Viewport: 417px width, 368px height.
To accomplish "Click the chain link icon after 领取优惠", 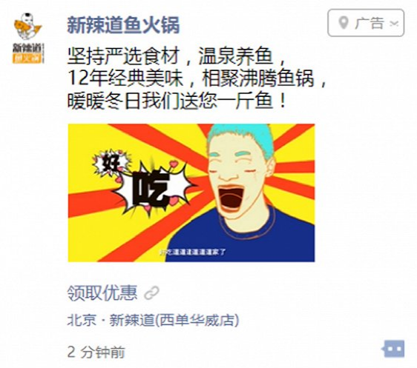I will (151, 293).
